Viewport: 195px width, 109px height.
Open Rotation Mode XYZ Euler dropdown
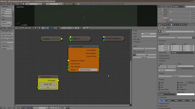183,53
